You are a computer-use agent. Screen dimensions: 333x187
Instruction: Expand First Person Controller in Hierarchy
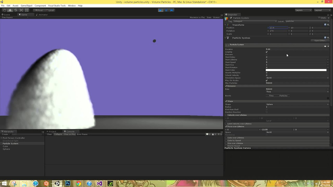coord(1,138)
